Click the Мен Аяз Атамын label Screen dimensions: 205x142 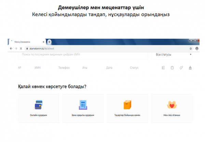coord(172,115)
